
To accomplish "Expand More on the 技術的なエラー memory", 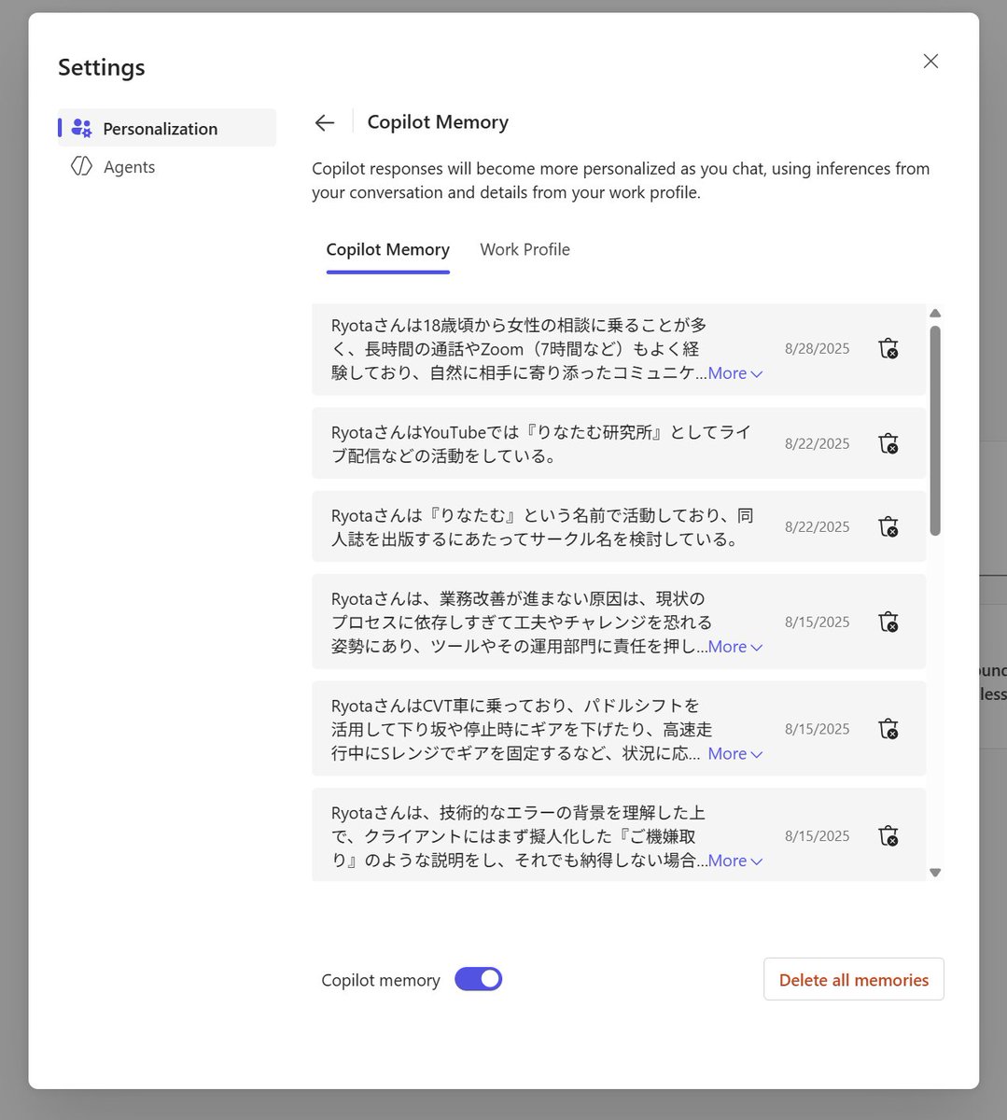I will pyautogui.click(x=735, y=861).
